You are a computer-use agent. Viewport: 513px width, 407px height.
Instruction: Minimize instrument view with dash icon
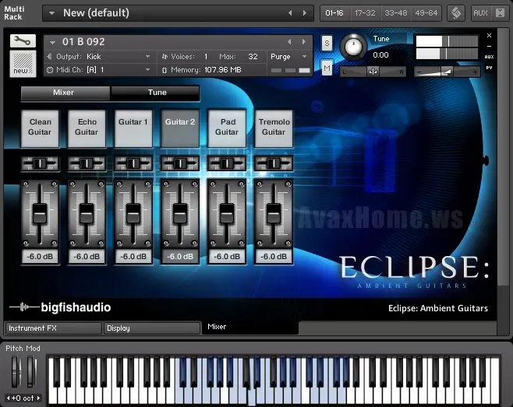489,46
